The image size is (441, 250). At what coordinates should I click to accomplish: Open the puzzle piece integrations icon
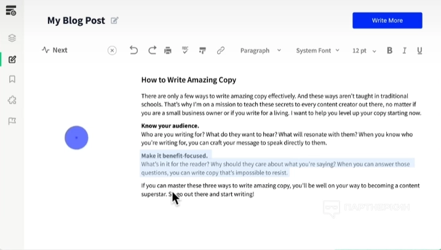(x=12, y=100)
